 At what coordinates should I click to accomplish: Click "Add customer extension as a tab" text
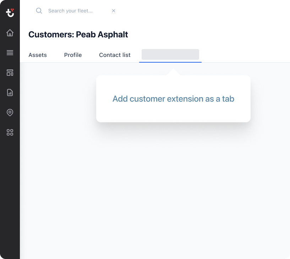click(173, 99)
